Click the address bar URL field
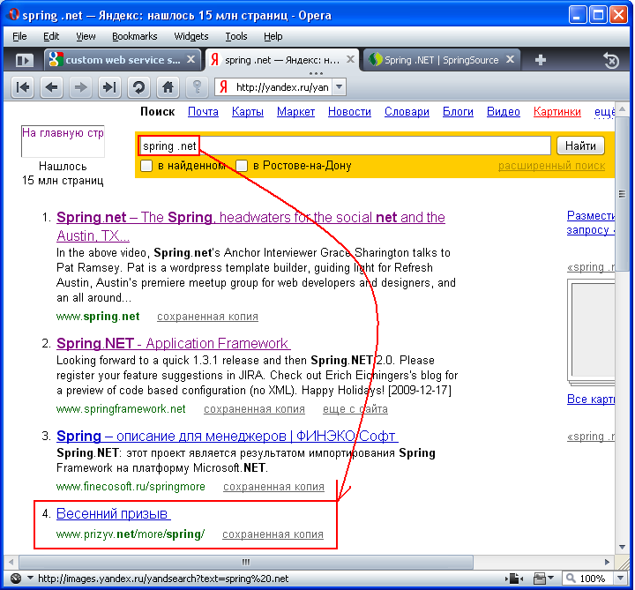The width and height of the screenshot is (635, 590). 282,87
